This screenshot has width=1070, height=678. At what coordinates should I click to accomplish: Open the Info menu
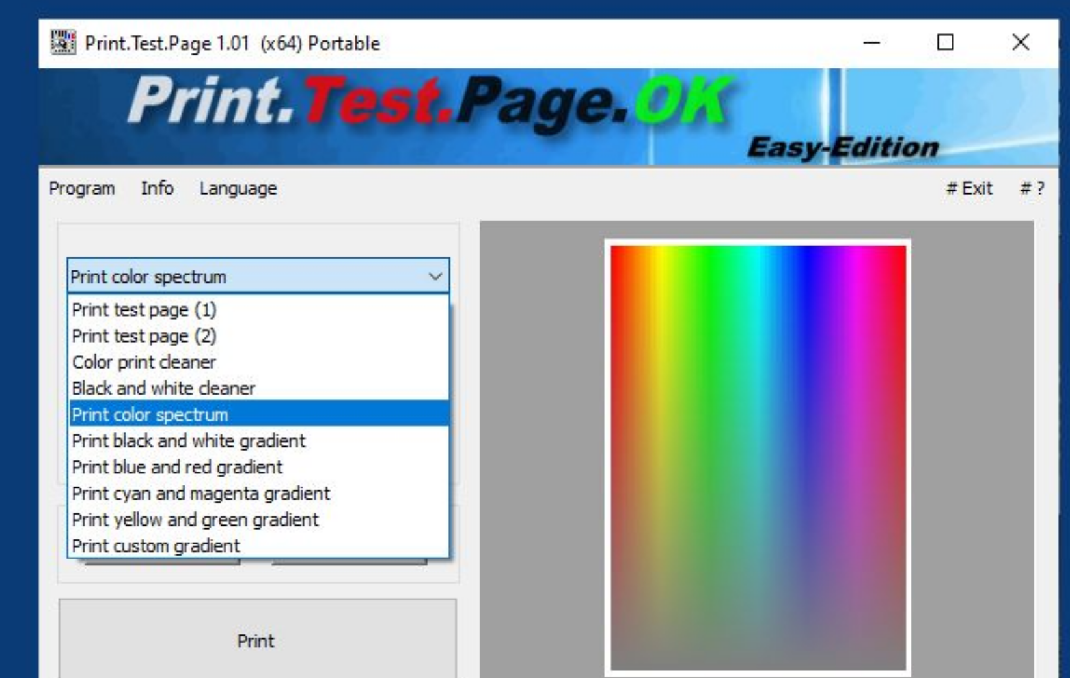coord(156,189)
